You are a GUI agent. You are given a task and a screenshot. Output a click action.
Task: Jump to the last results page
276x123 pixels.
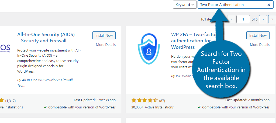pos(272,19)
